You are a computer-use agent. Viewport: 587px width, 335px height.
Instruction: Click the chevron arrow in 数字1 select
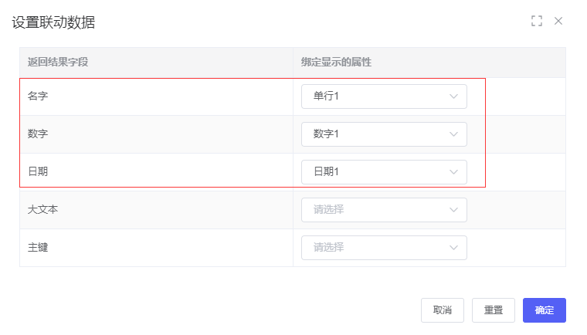[x=453, y=134]
